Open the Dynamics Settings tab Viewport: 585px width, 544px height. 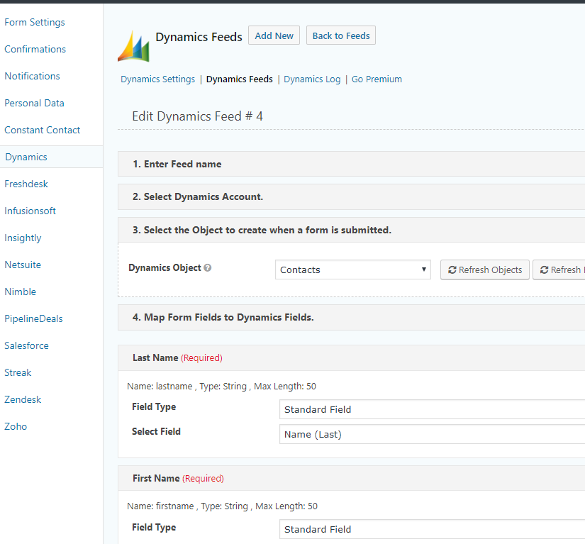click(x=158, y=79)
